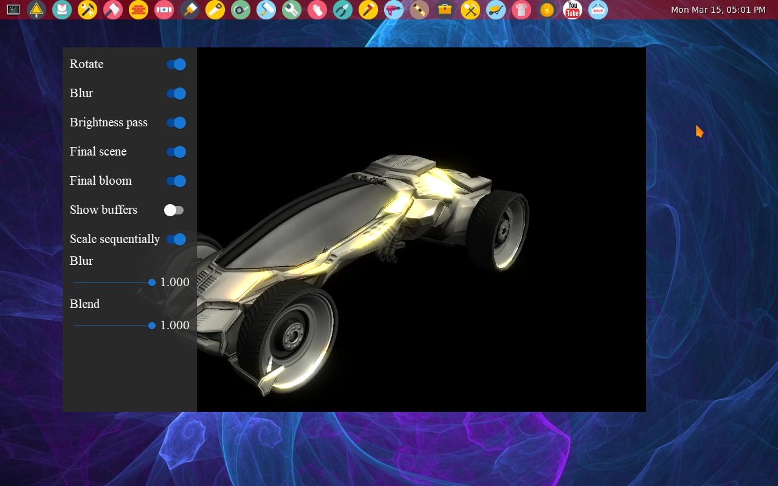Click the paint brush icon
The width and height of the screenshot is (778, 486).
pyautogui.click(x=190, y=10)
